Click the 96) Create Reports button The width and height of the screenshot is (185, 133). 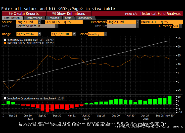click(24, 14)
